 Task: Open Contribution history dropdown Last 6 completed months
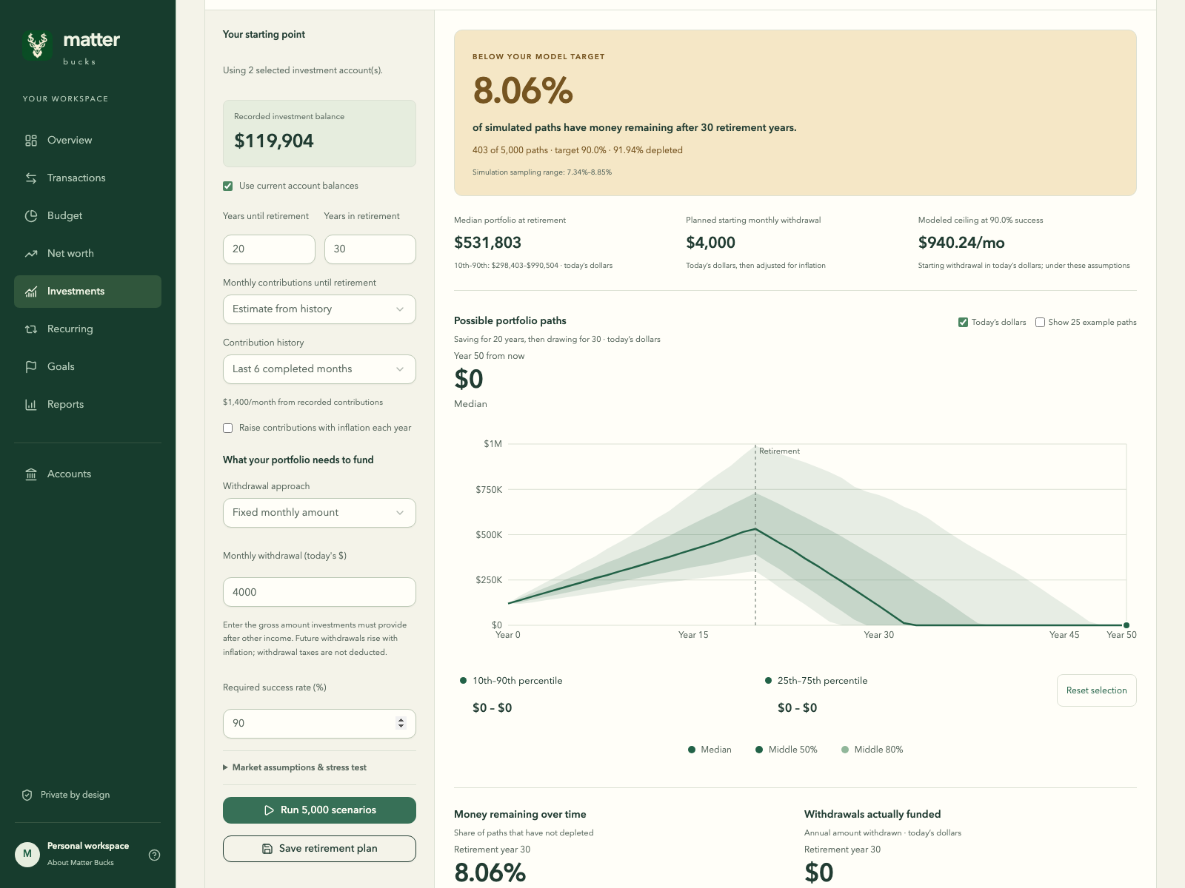(319, 369)
